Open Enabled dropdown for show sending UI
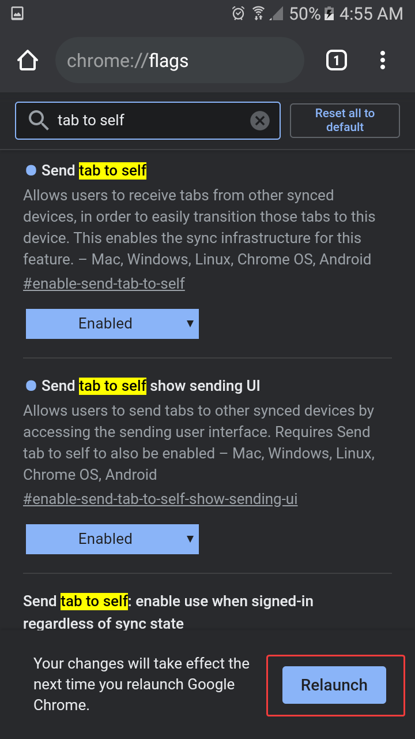 112,539
